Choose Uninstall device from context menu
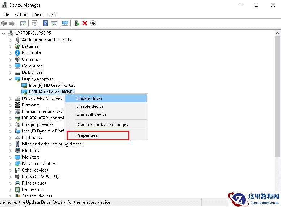Screen dimensions: 281x207 click(x=106, y=114)
